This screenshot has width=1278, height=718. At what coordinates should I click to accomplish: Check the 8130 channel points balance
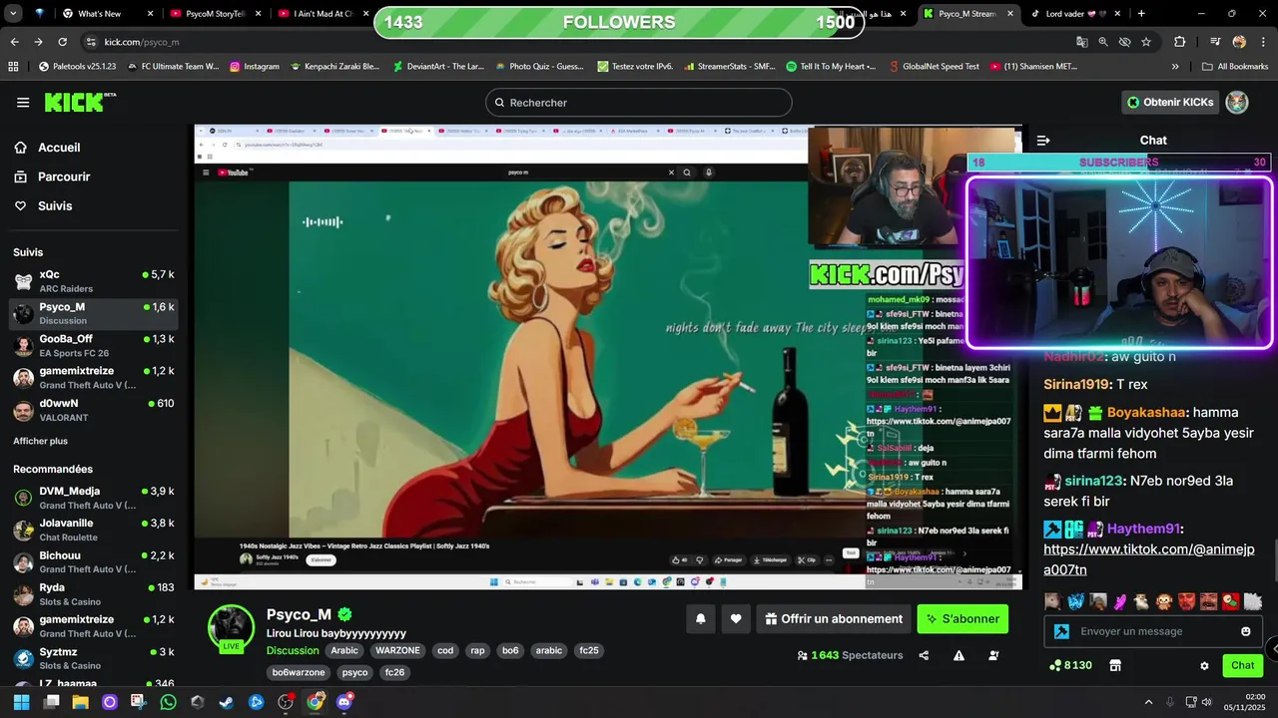point(1069,665)
